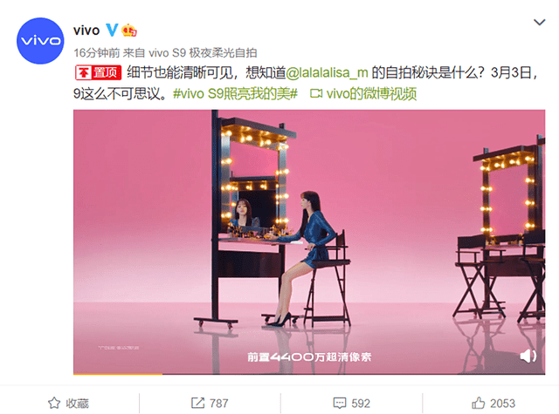Click the 16分钟前 post timestamp
Image resolution: width=559 pixels, height=414 pixels.
coord(96,53)
